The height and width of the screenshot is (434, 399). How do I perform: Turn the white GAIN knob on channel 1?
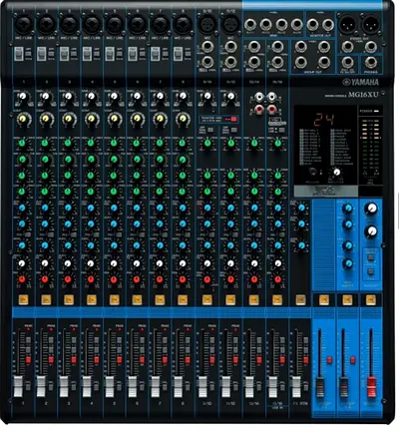point(23,97)
